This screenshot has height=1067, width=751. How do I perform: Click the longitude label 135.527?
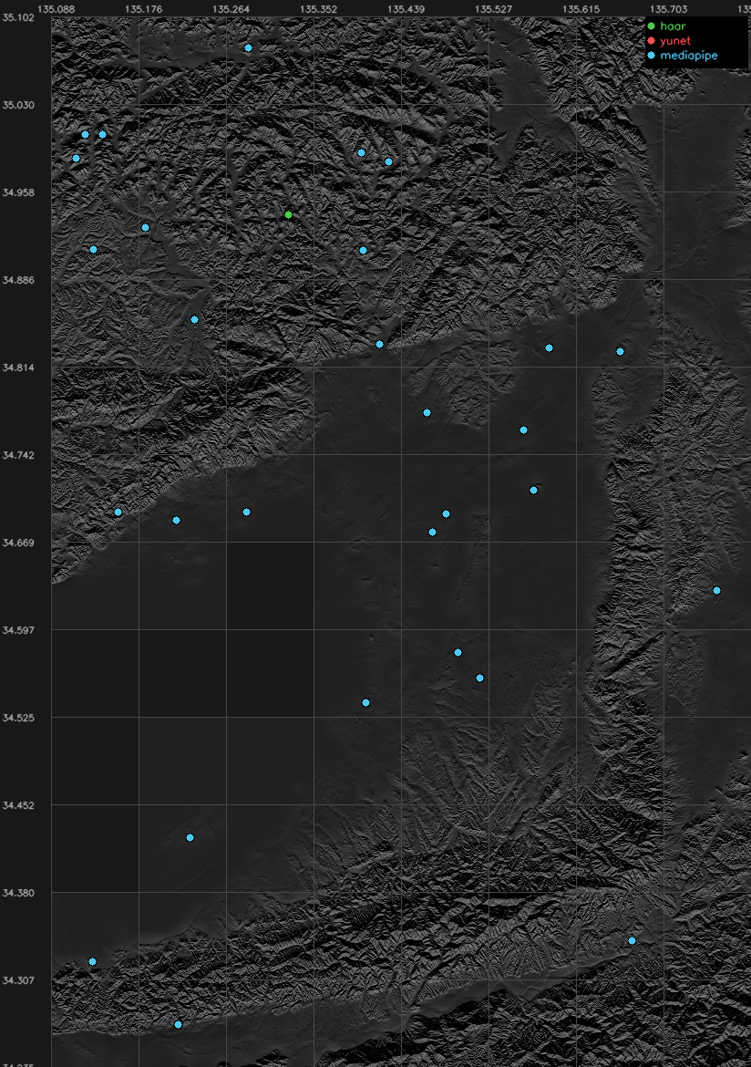493,9
